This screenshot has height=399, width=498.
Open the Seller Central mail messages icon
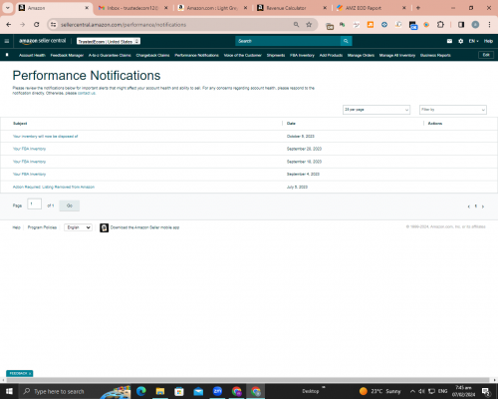[449, 41]
